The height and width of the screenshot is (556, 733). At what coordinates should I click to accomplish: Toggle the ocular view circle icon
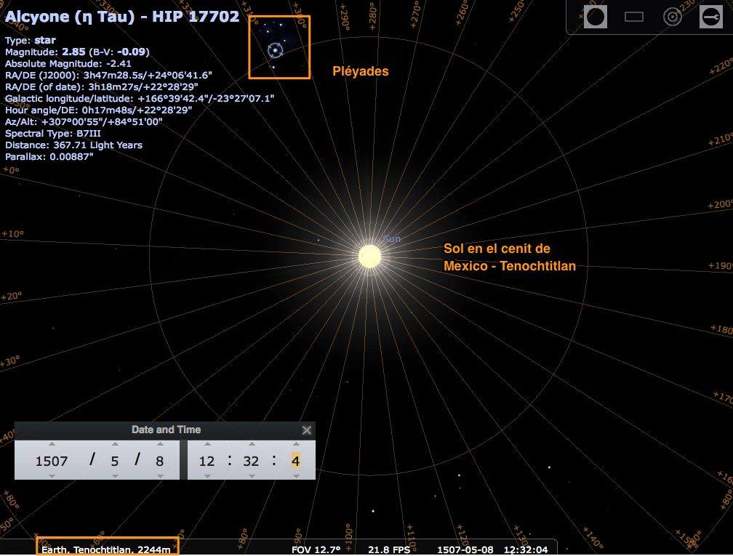595,17
